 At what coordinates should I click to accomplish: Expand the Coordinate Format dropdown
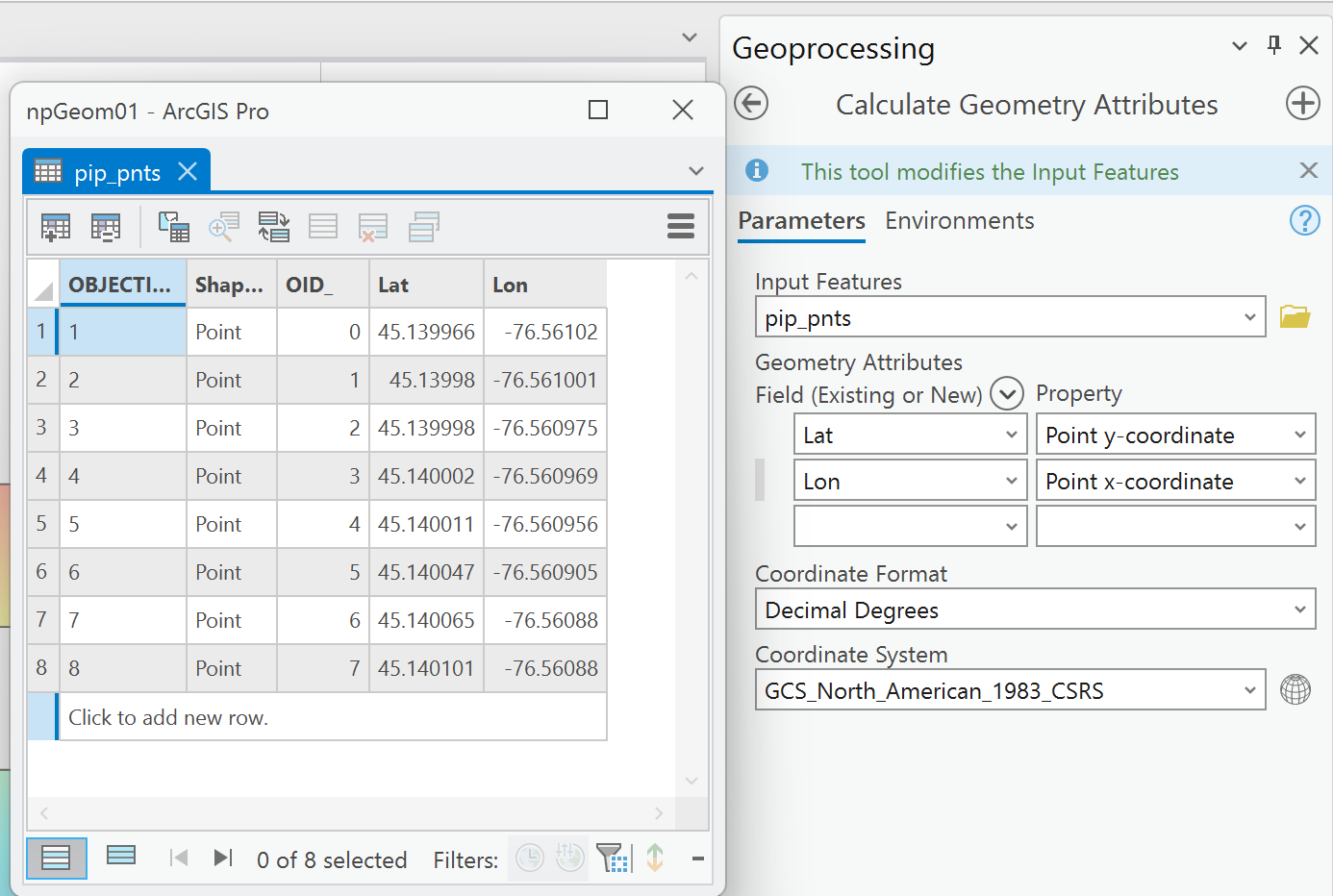point(1299,610)
